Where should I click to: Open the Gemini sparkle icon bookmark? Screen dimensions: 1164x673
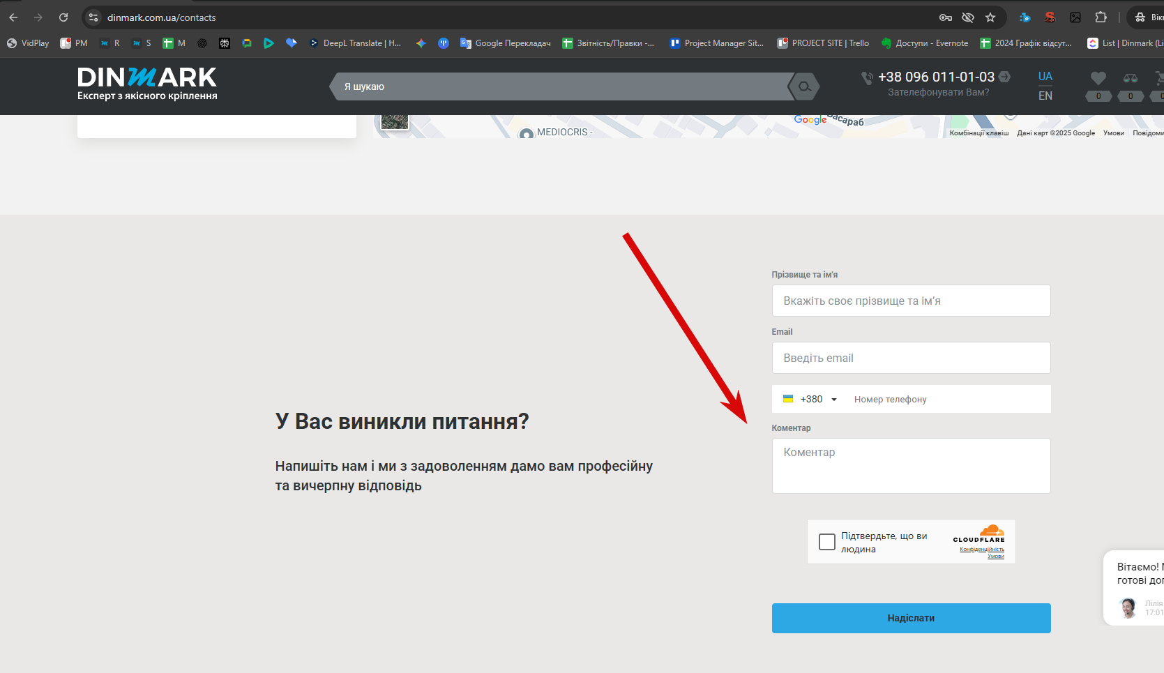[421, 43]
